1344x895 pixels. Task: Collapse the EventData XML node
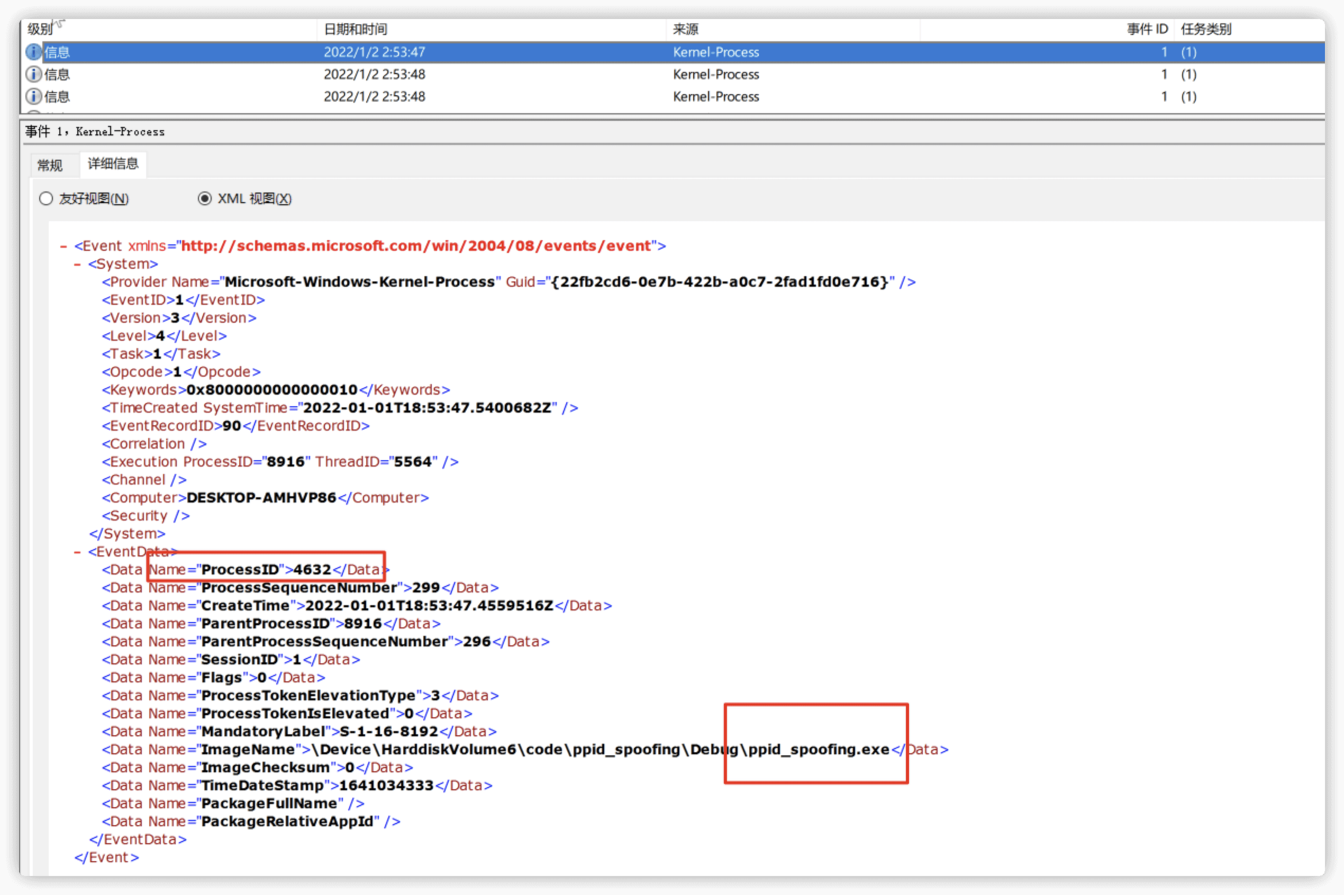click(x=77, y=552)
